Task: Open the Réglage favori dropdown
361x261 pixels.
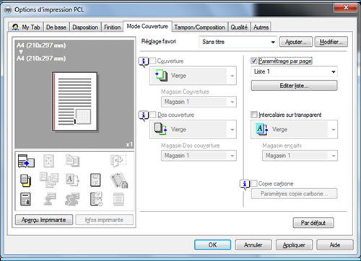Action: (238, 42)
